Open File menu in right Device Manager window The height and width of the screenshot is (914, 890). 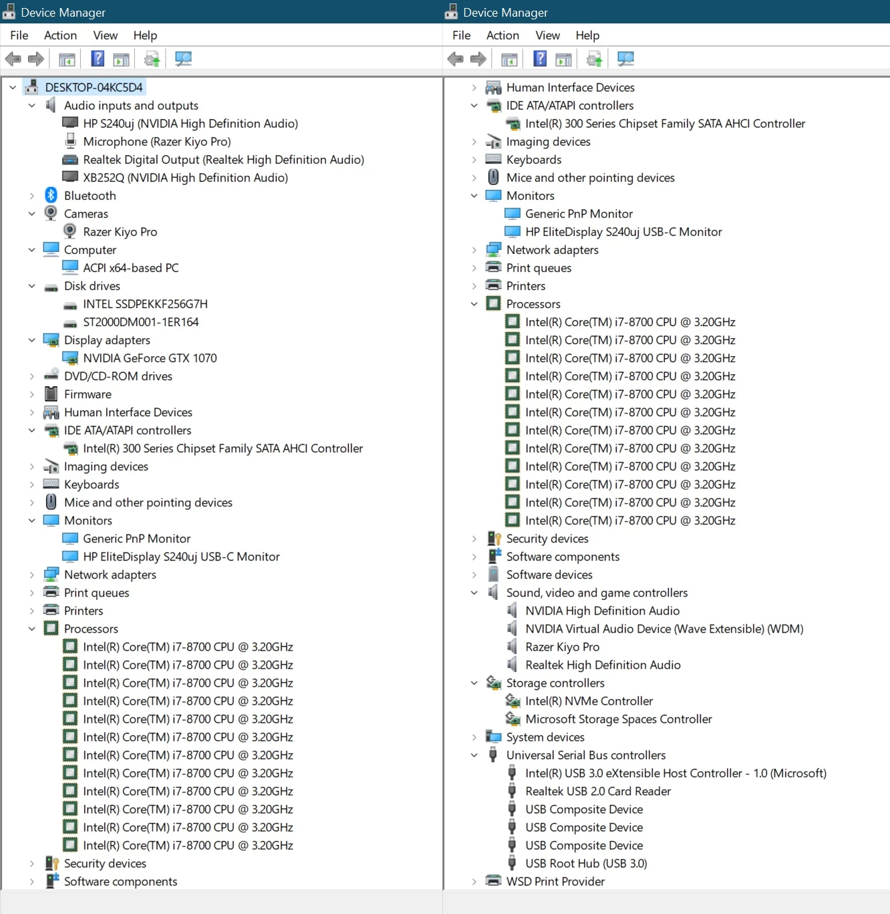click(x=462, y=35)
